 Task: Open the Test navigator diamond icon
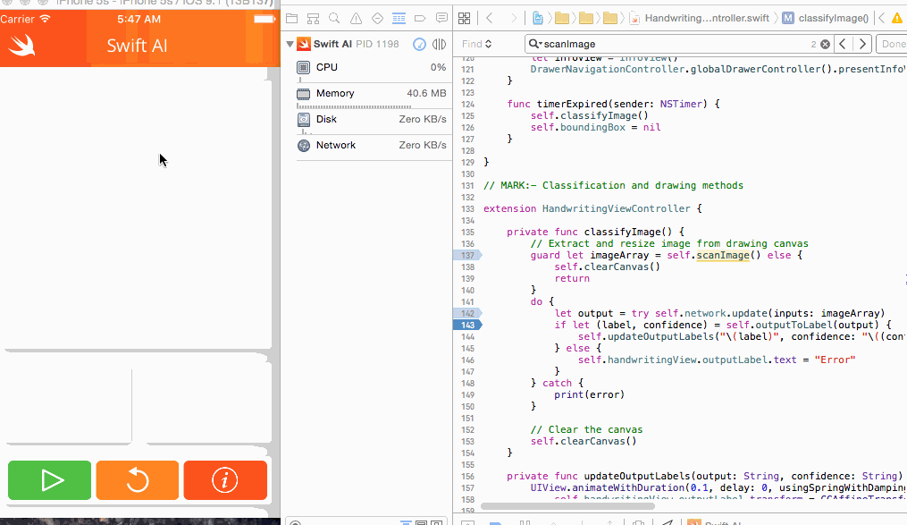(x=377, y=19)
